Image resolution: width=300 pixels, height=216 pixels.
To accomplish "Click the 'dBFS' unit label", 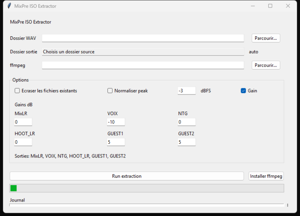I will click(x=206, y=91).
